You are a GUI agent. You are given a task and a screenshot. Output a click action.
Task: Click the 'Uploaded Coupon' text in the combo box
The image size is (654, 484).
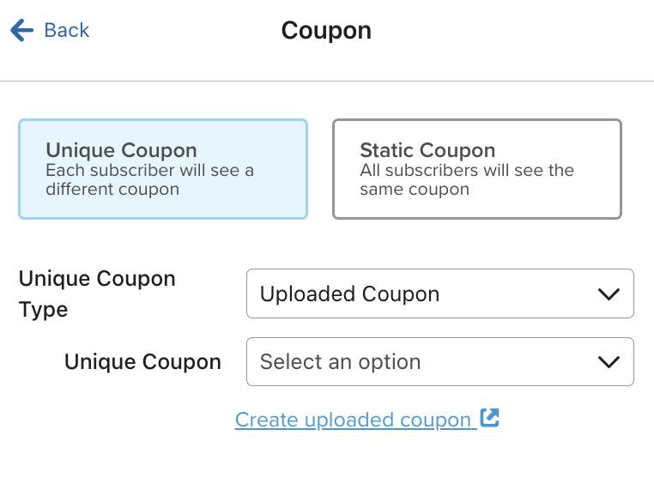click(x=349, y=294)
